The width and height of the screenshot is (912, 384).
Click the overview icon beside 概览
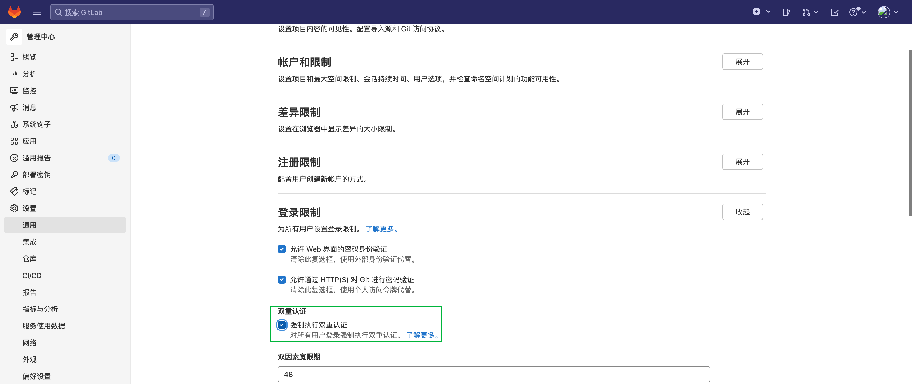click(14, 57)
